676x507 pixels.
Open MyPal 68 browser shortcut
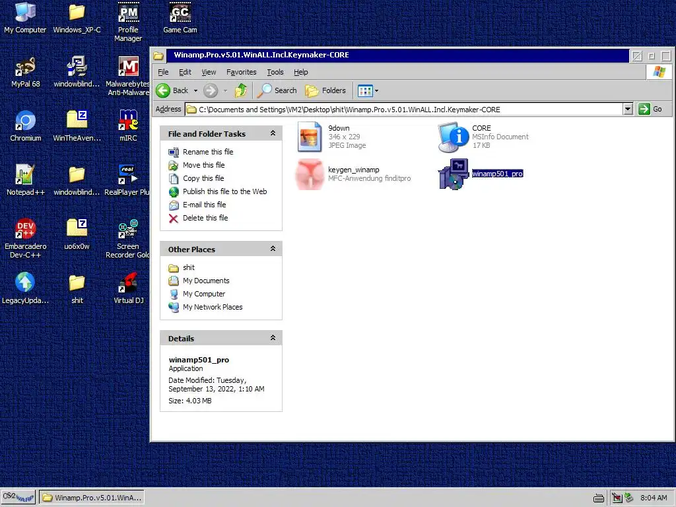(x=26, y=71)
